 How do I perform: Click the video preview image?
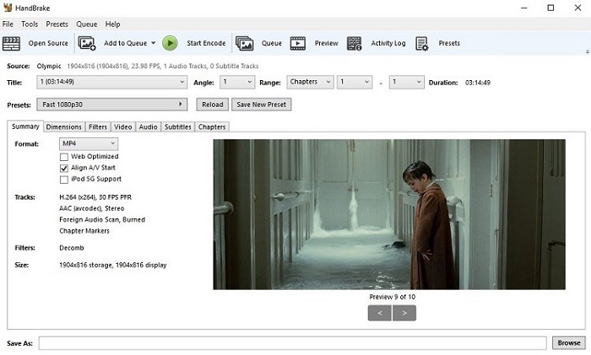tap(389, 214)
